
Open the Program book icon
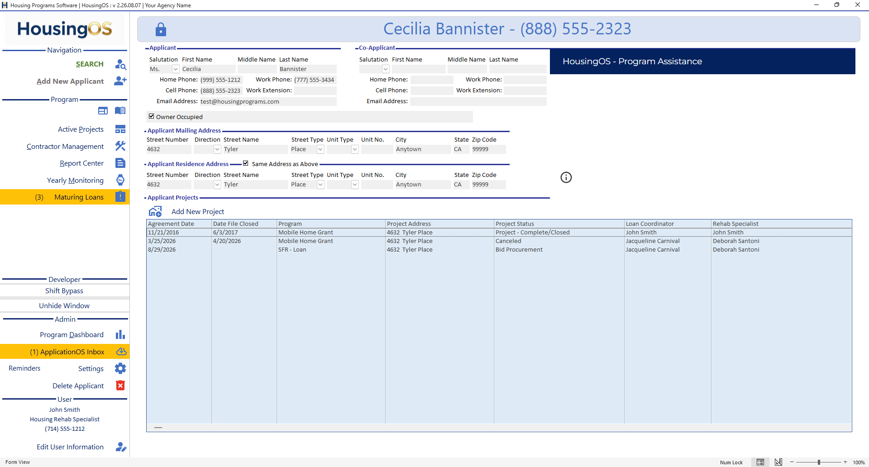[x=120, y=111]
